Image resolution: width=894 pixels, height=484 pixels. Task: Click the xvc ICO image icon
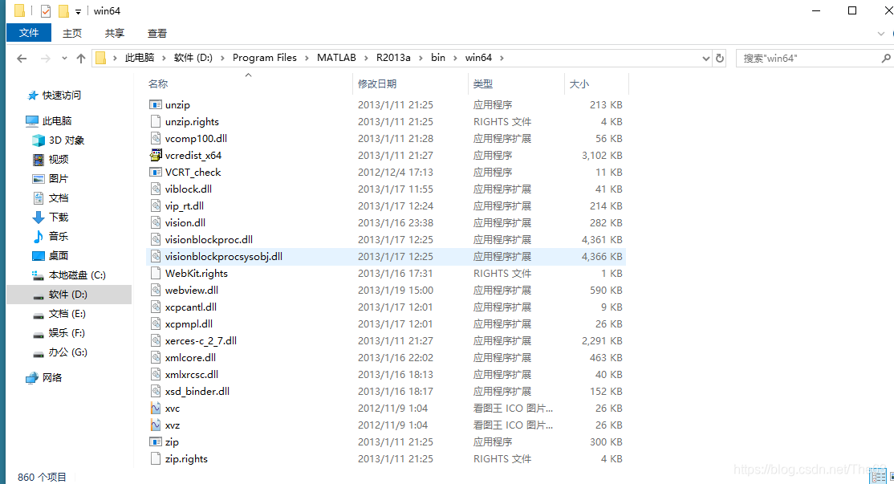(155, 409)
